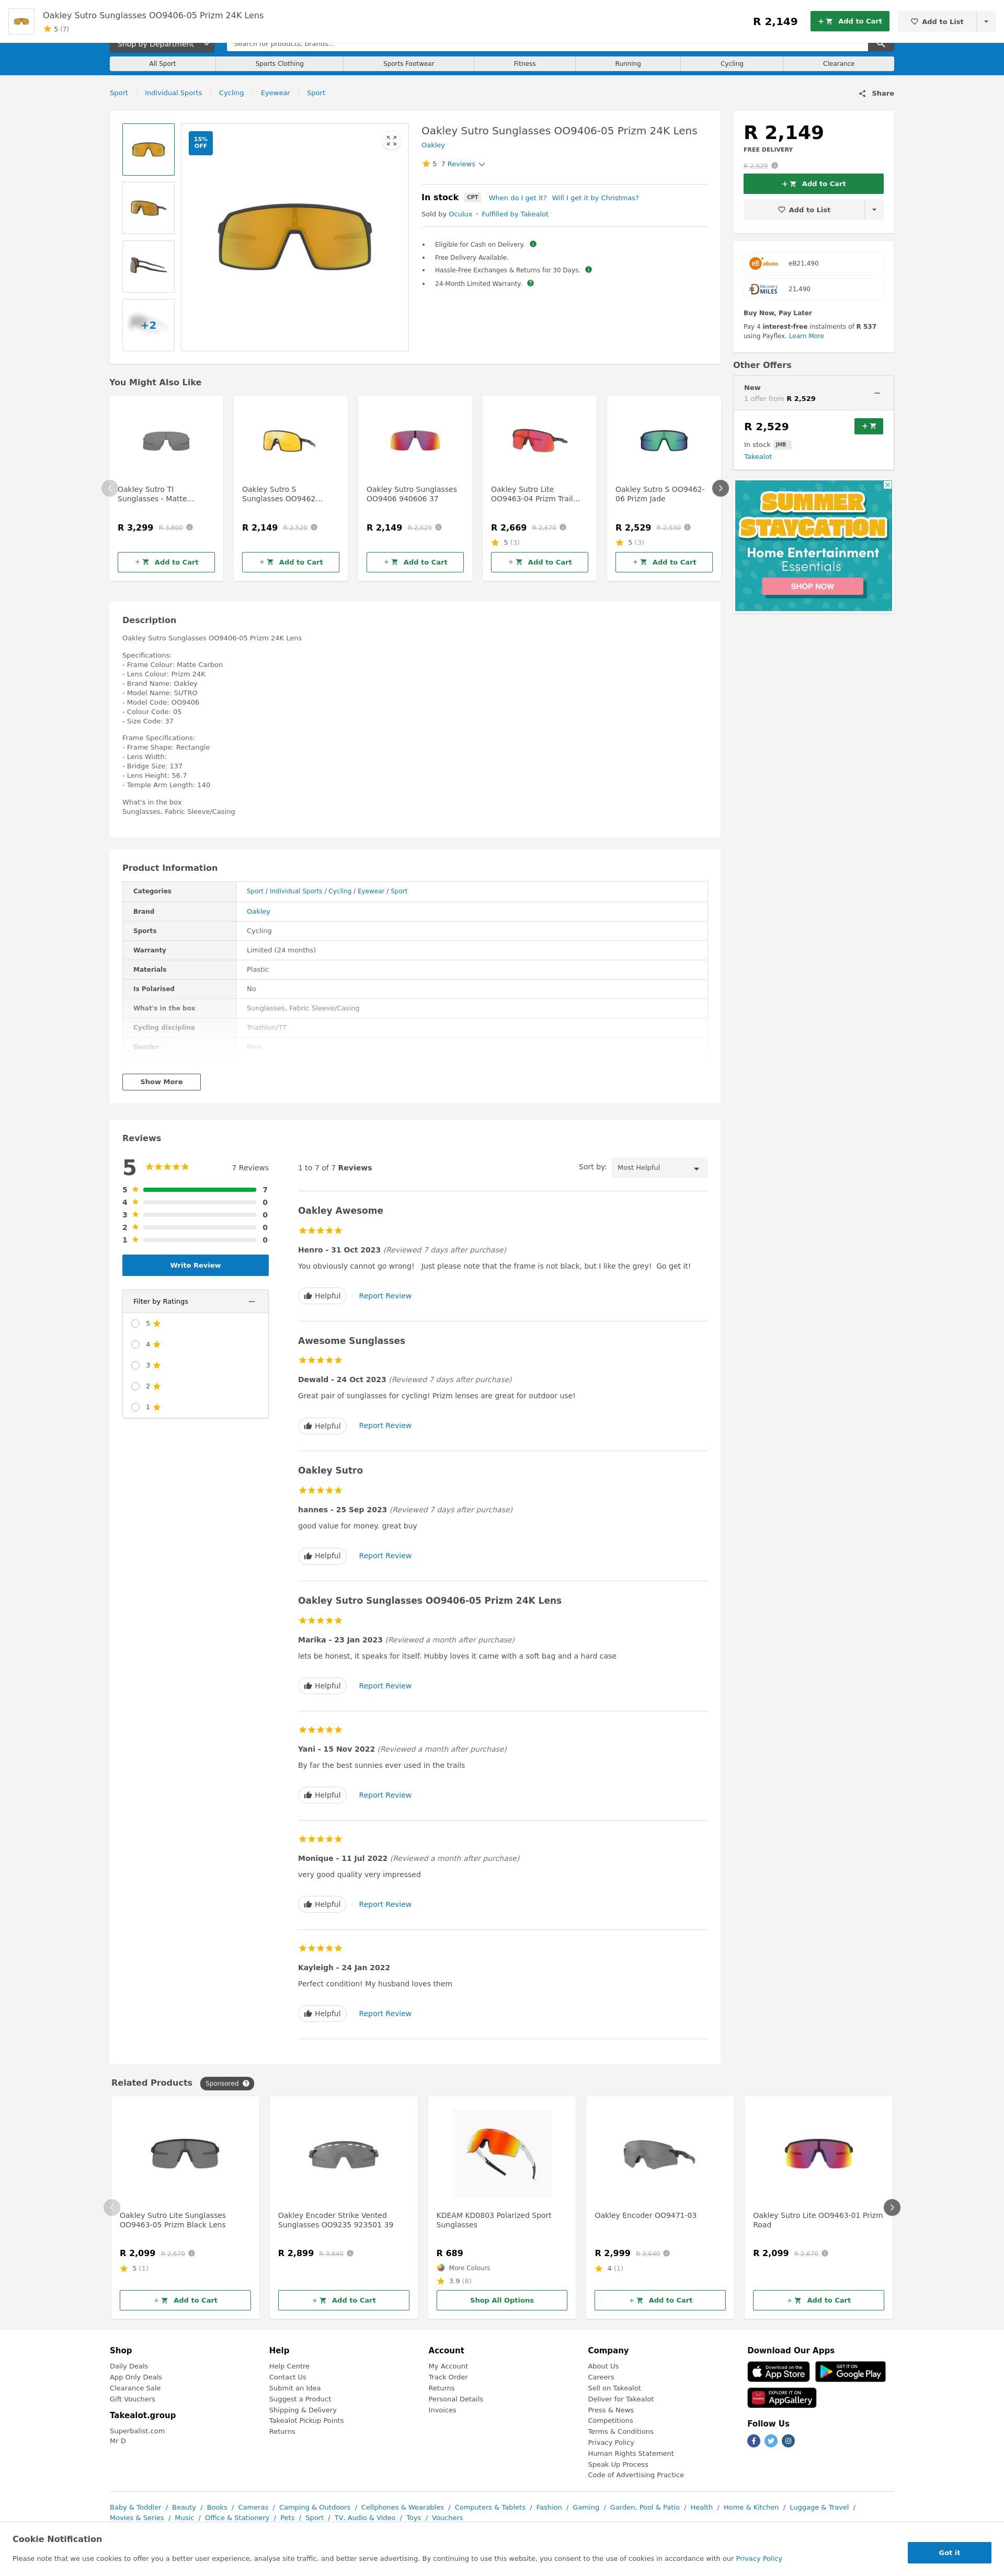Click the Write Review button
The image size is (1004, 2576).
tap(195, 1265)
